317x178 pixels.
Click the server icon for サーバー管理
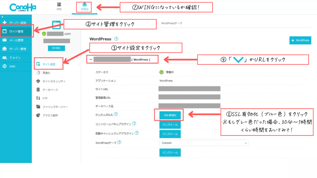pyautogui.click(x=4, y=49)
